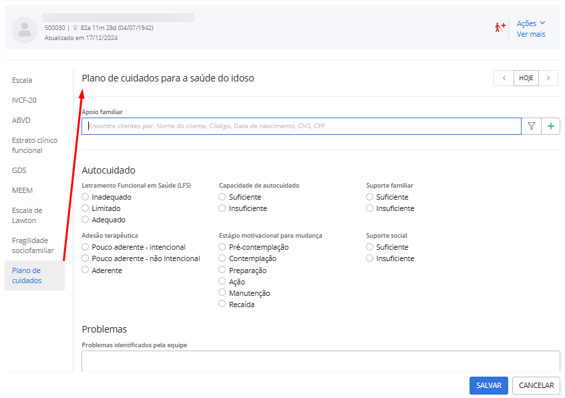The height and width of the screenshot is (398, 565).
Task: Open the IVCF-20 sidebar section
Action: pyautogui.click(x=24, y=100)
